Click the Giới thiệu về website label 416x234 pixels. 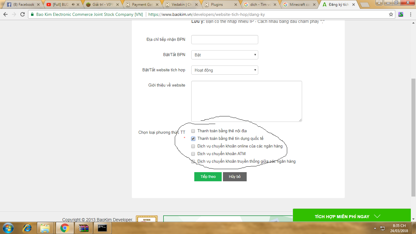point(167,85)
